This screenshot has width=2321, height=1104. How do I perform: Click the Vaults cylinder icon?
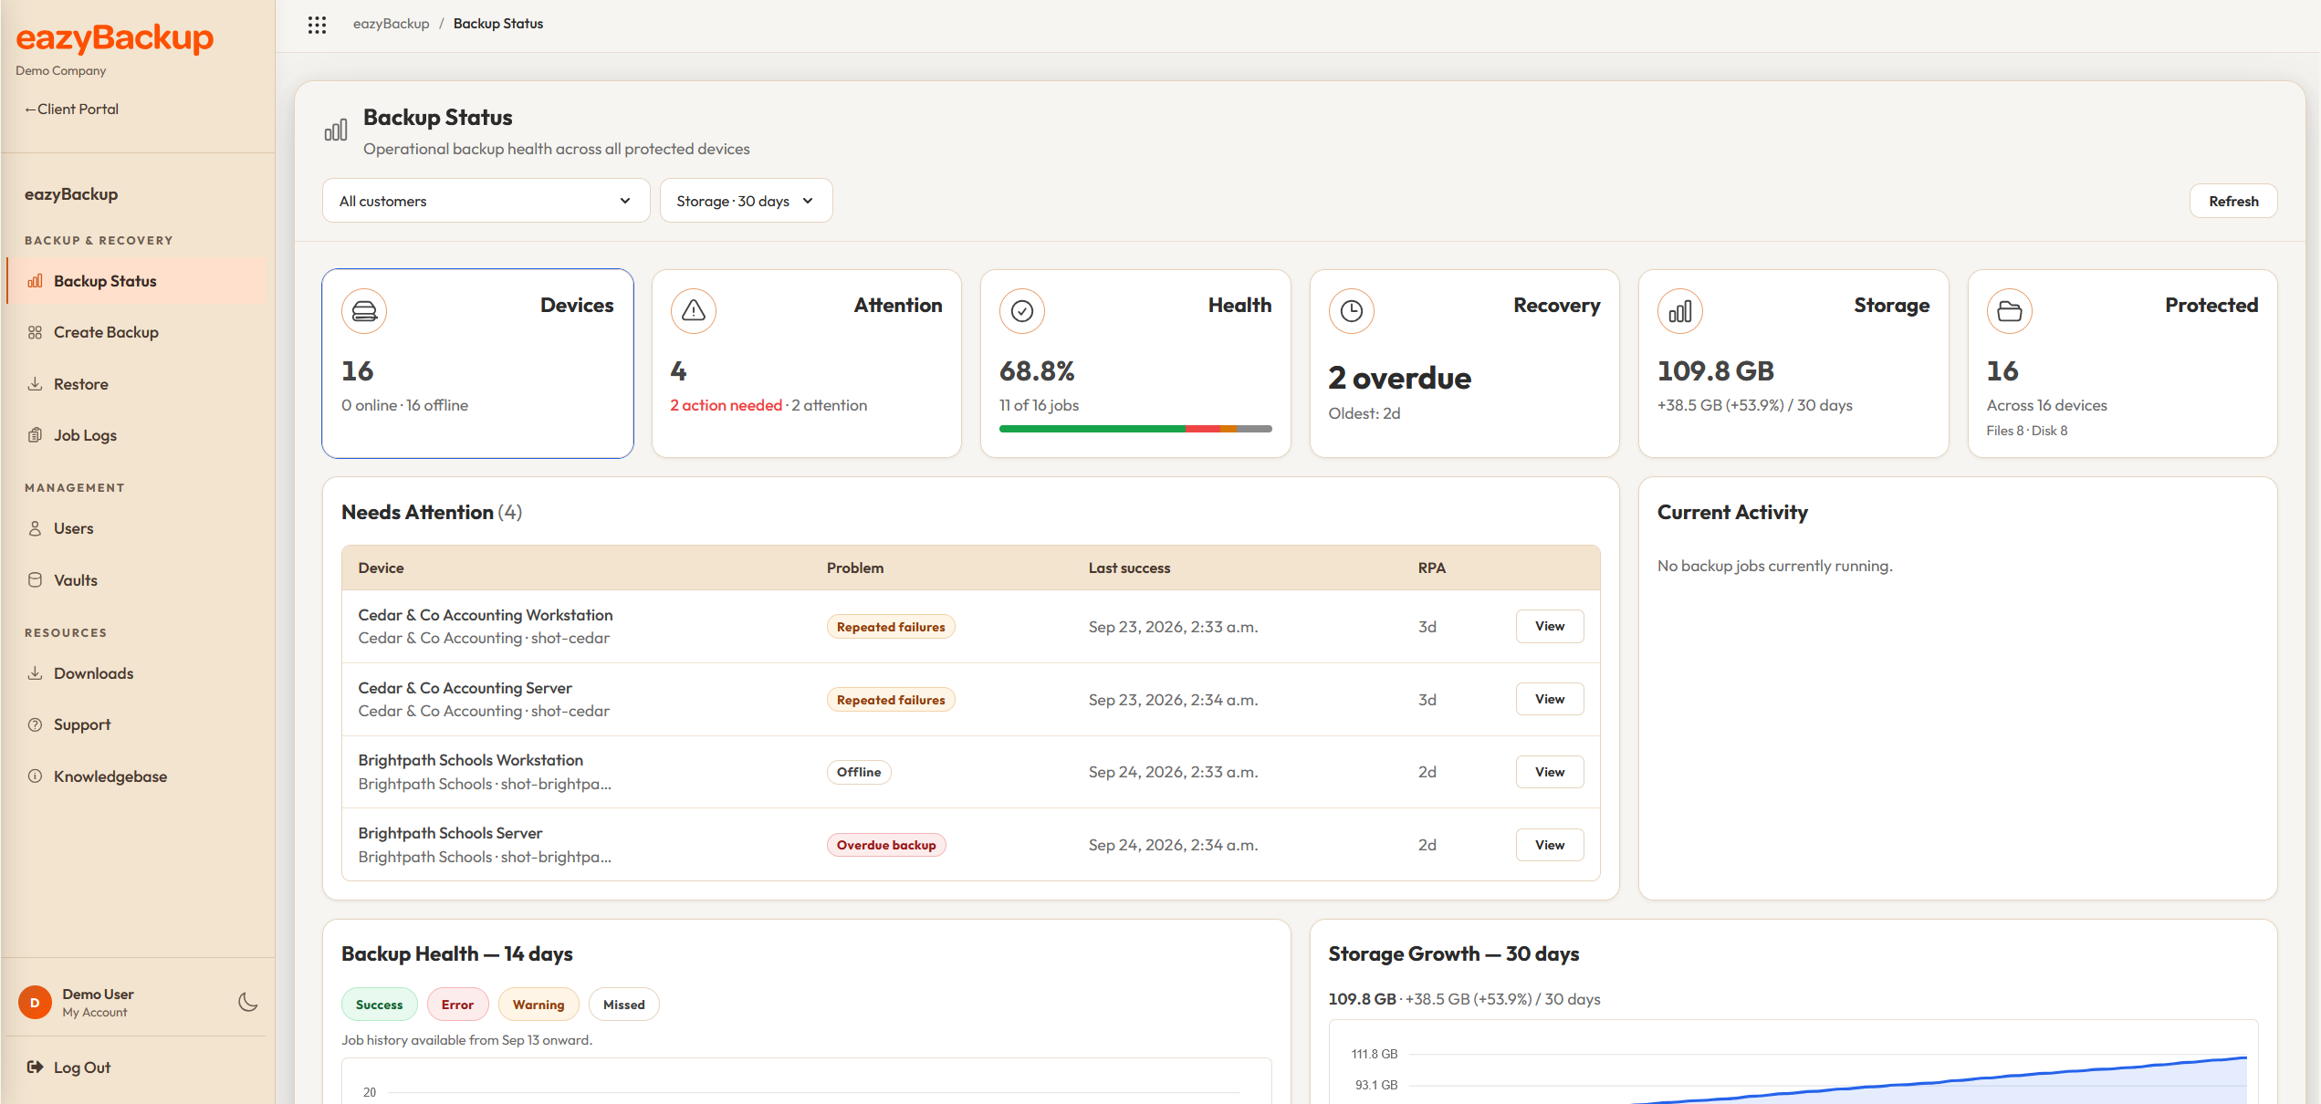pyautogui.click(x=36, y=579)
